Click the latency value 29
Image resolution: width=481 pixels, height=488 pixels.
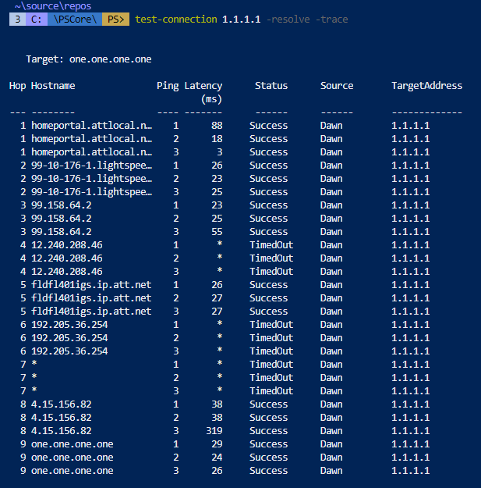tap(217, 444)
